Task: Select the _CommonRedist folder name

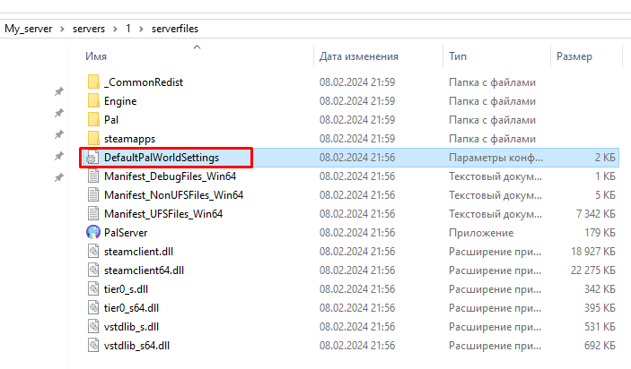Action: coord(144,82)
